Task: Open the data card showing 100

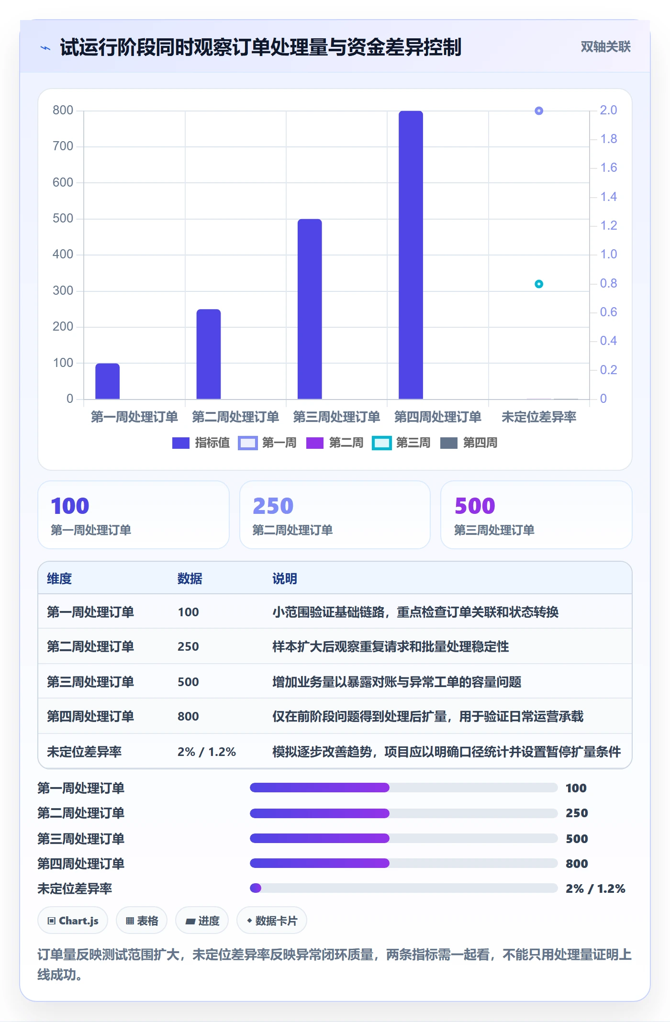Action: click(134, 515)
